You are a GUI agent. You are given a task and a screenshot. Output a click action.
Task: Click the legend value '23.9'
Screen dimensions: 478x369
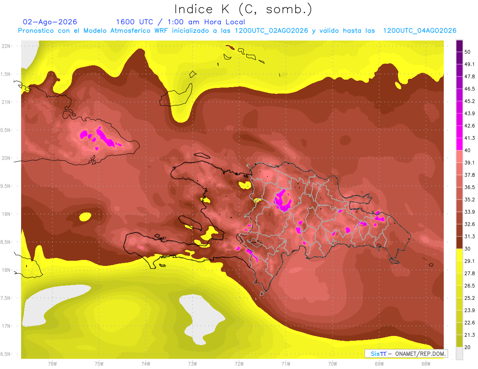[x=470, y=310]
